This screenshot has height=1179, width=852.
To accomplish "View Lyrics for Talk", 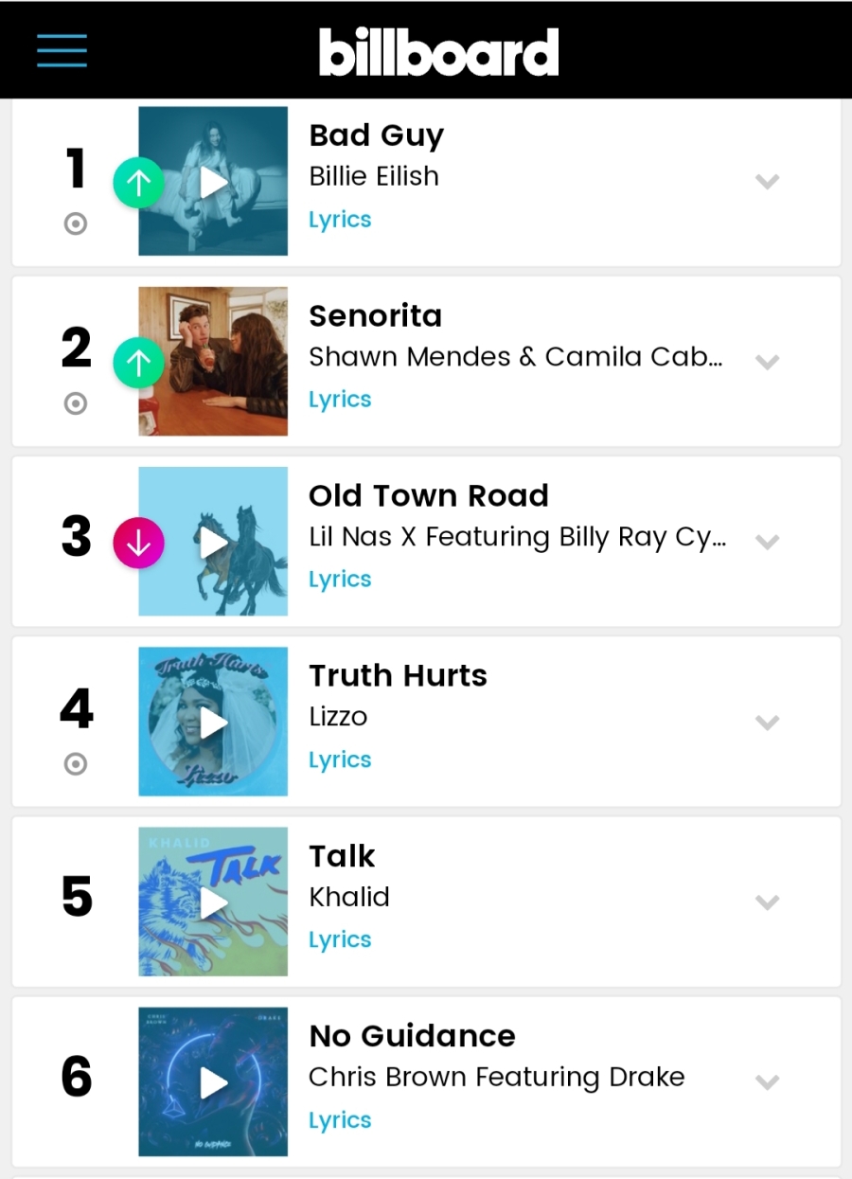I will [340, 939].
